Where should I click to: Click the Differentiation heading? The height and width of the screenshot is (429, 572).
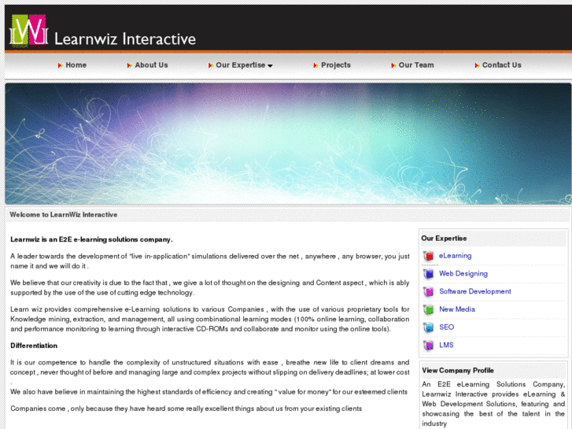[34, 346]
